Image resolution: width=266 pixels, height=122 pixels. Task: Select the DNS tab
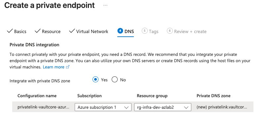pos(126,31)
